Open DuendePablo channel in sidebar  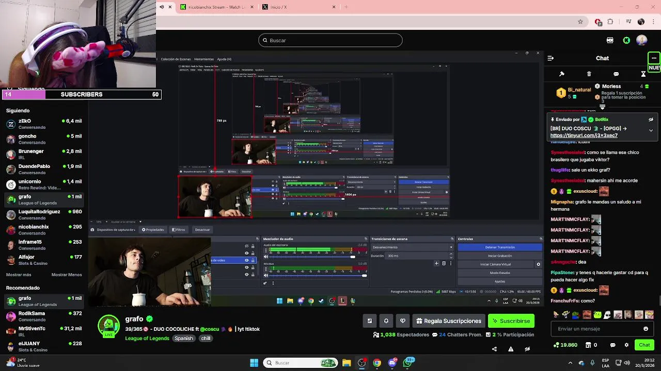(44, 169)
